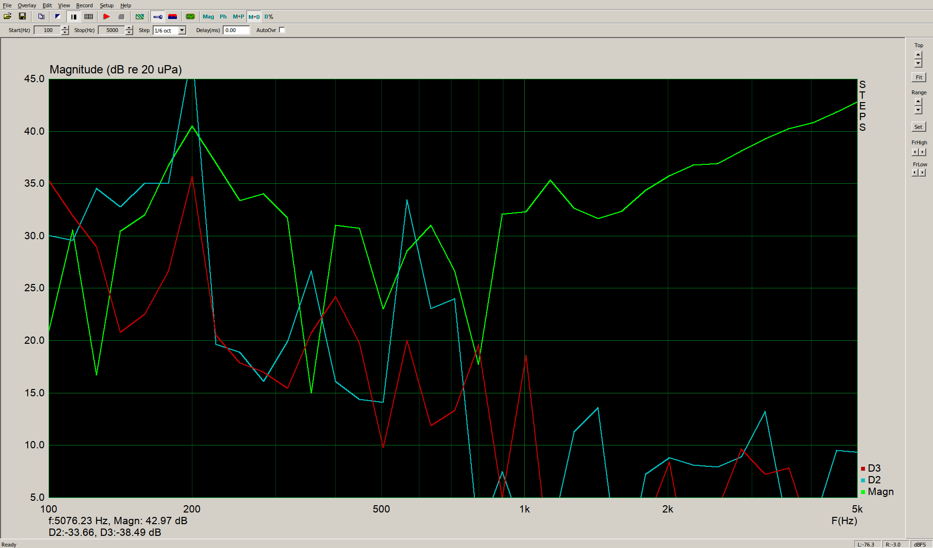The height and width of the screenshot is (548, 933).
Task: Open the Help menu
Action: tap(126, 5)
